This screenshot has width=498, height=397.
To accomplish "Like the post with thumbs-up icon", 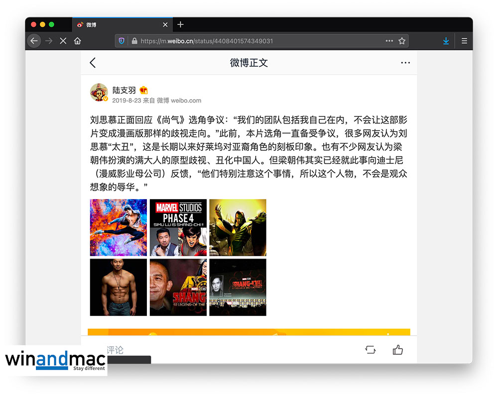I will (397, 350).
